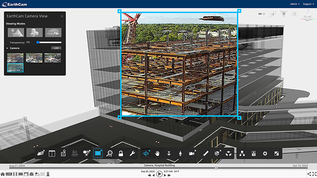The width and height of the screenshot is (317, 178).
Task: Select the first camera thumbnail
Action: click(15, 58)
